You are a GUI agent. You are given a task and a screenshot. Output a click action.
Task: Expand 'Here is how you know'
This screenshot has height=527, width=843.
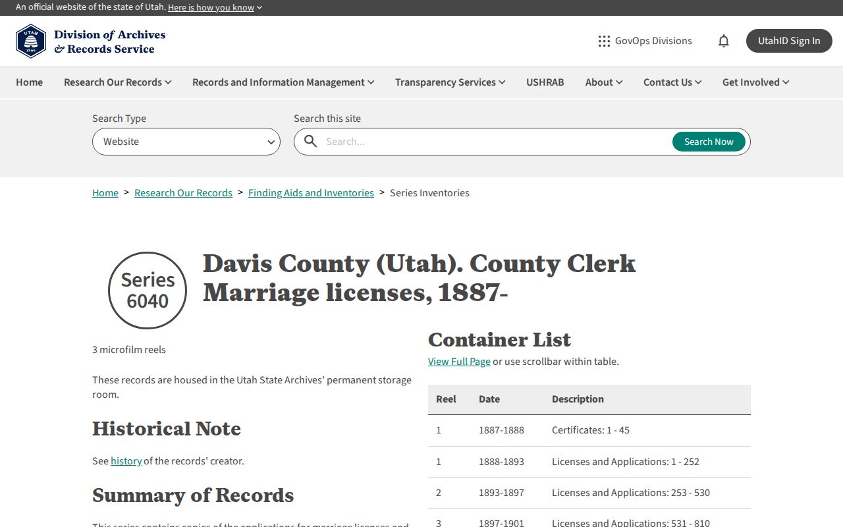click(215, 7)
